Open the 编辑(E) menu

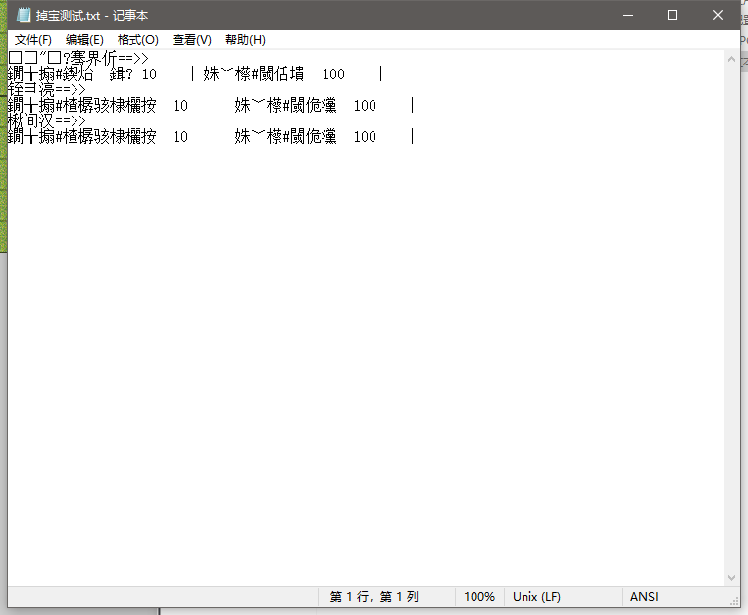tap(84, 40)
